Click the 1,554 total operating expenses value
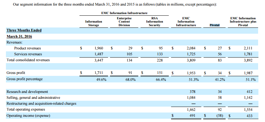The height and width of the screenshot is (122, 265). tap(248, 110)
